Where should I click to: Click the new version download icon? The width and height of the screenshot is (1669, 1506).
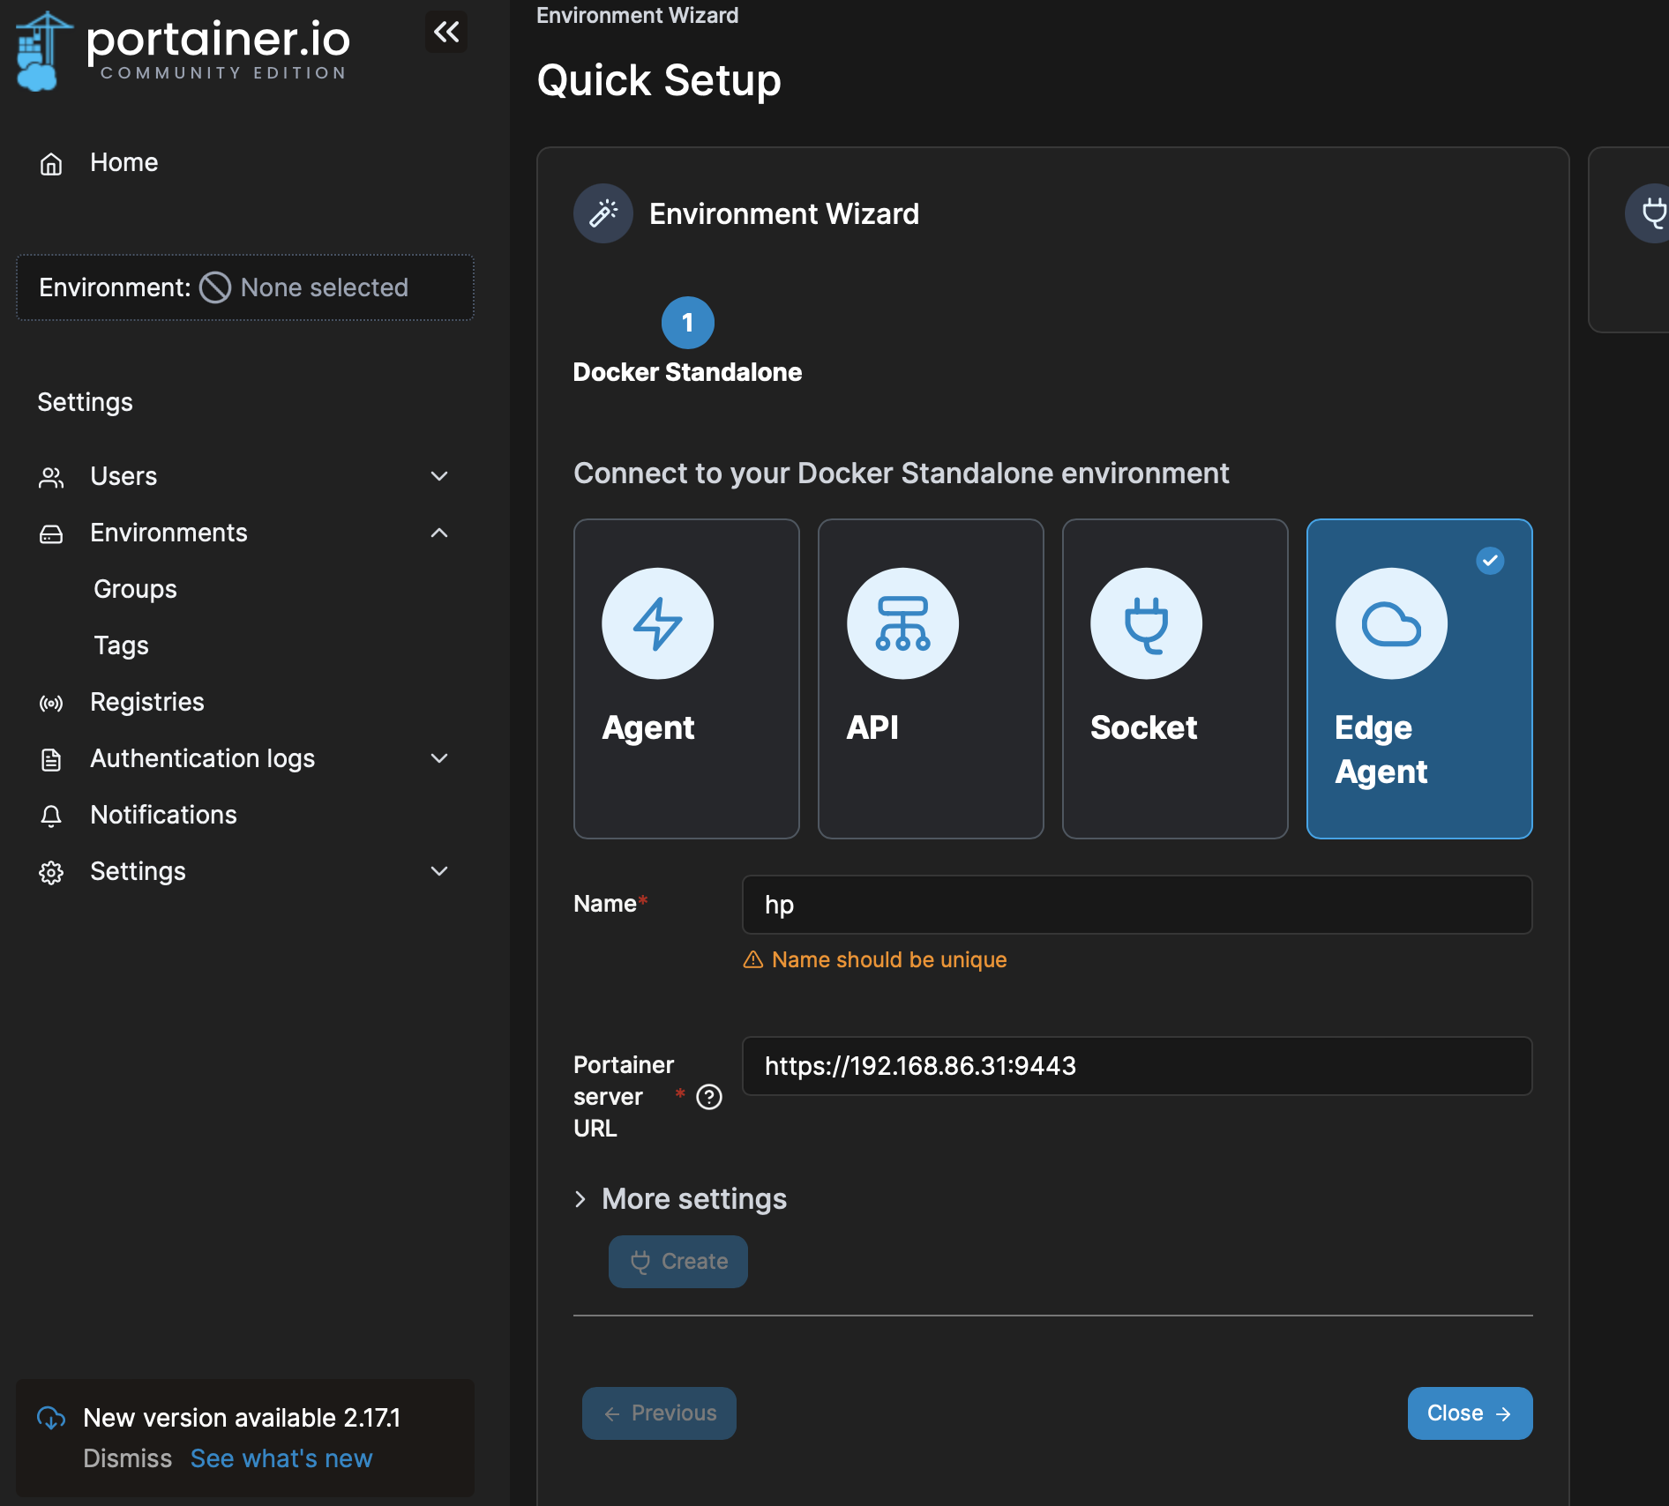[51, 1418]
